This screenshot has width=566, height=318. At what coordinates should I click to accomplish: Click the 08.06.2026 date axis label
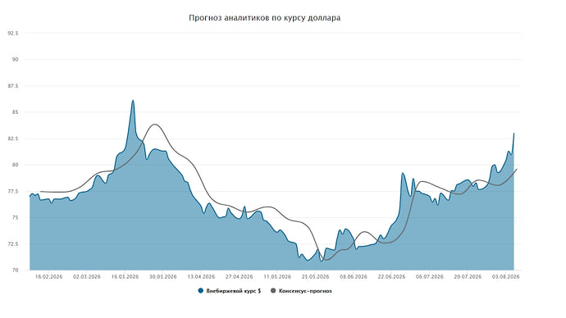point(354,277)
